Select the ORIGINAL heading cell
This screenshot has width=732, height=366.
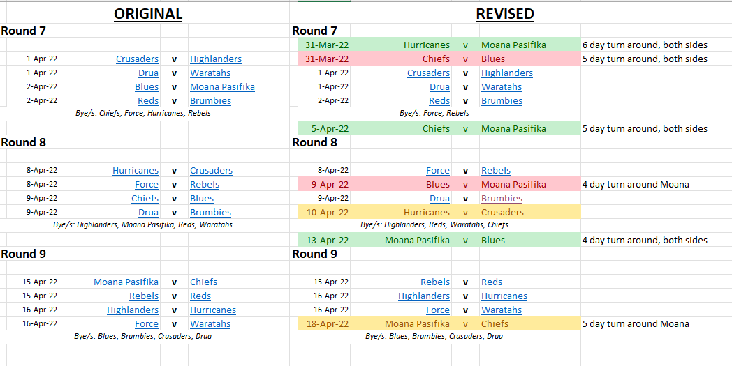[x=148, y=14]
